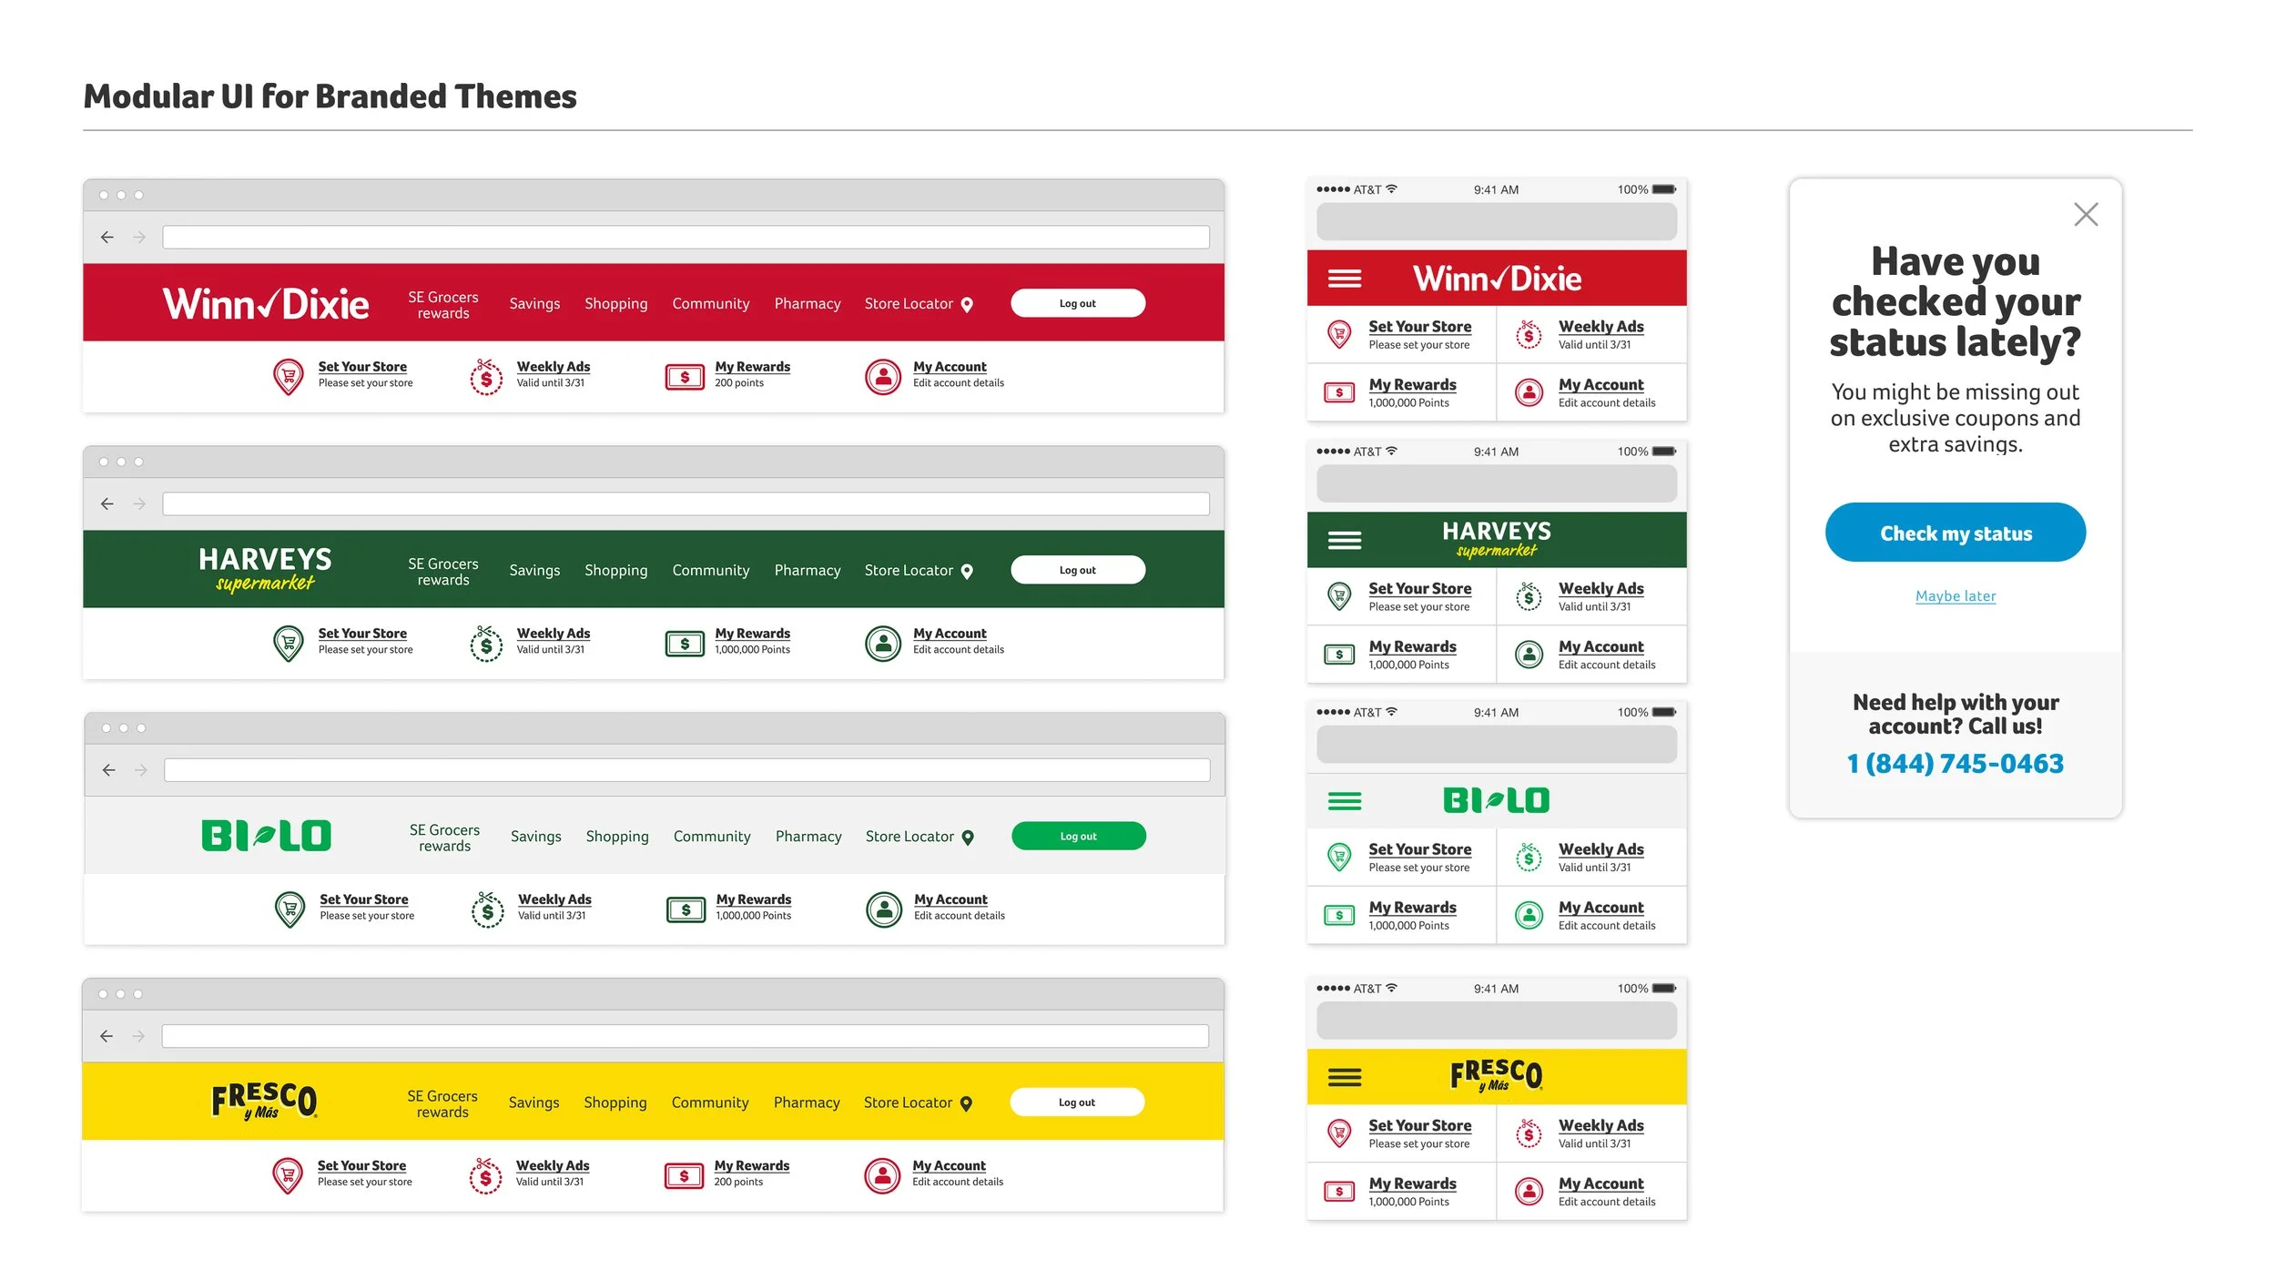
Task: Open Community in the BI-LO nav bar
Action: click(712, 837)
